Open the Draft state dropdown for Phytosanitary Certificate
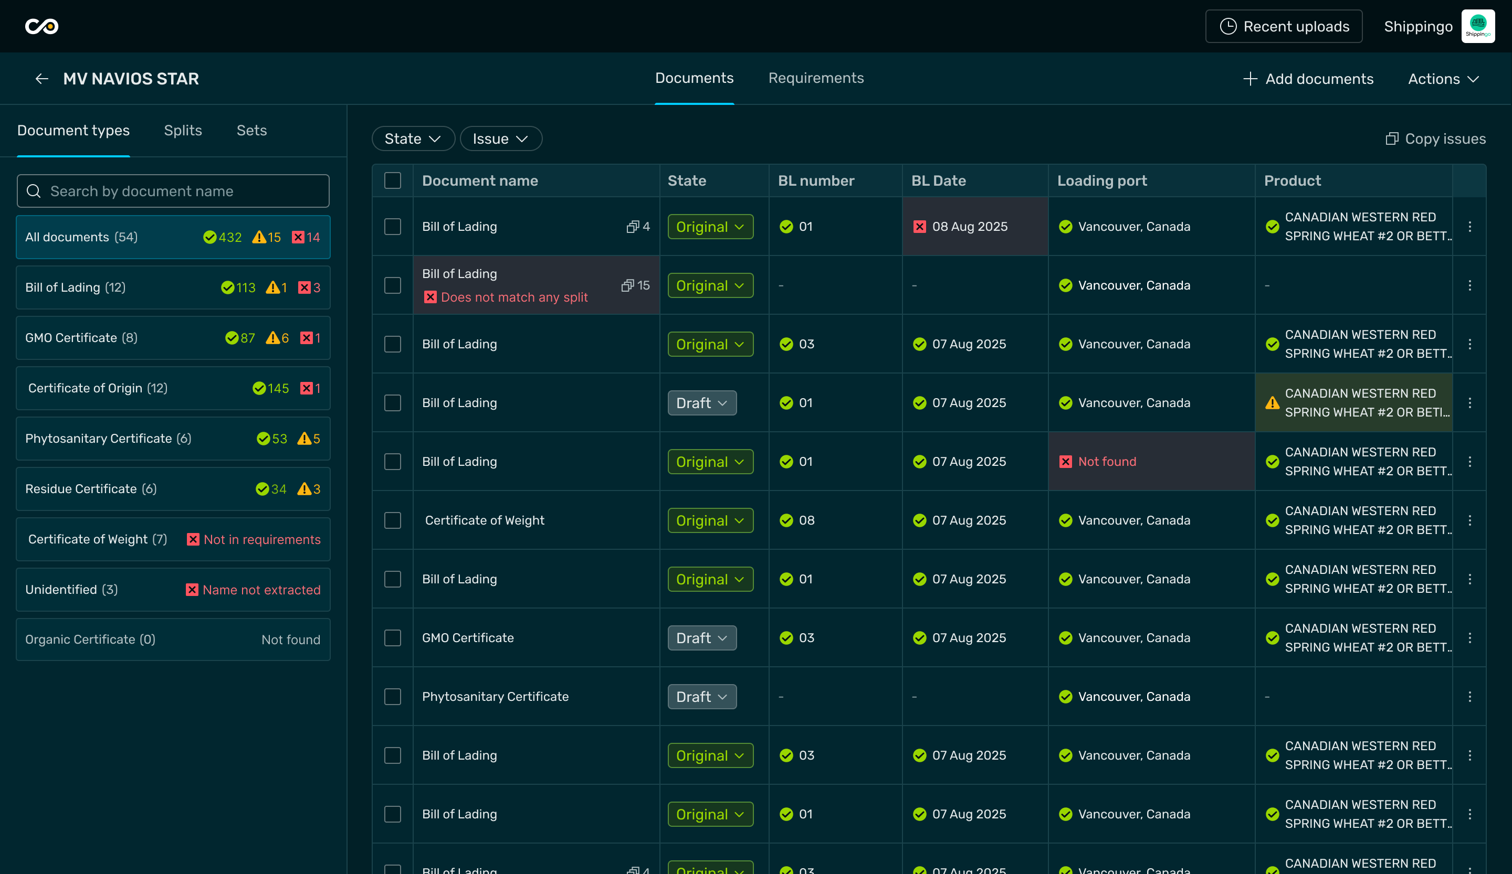This screenshot has height=874, width=1512. 701,697
